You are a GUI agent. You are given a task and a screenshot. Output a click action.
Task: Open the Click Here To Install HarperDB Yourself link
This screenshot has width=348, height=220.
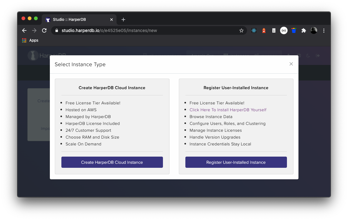(228, 110)
